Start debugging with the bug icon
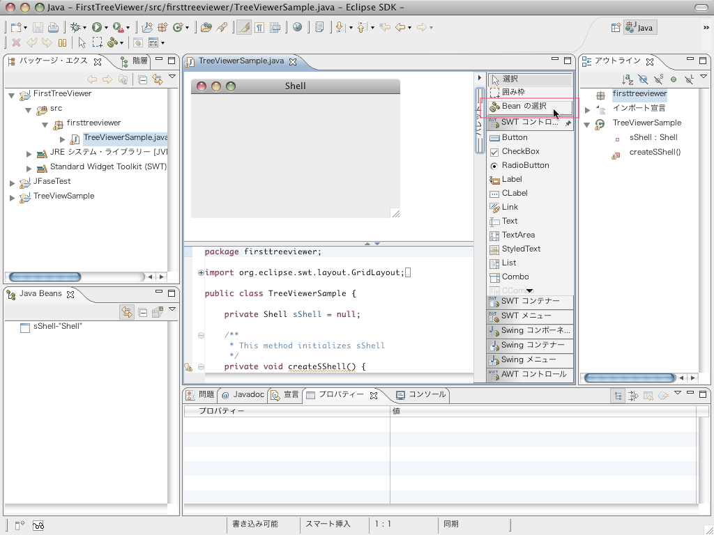This screenshot has height=535, width=714. 75,27
